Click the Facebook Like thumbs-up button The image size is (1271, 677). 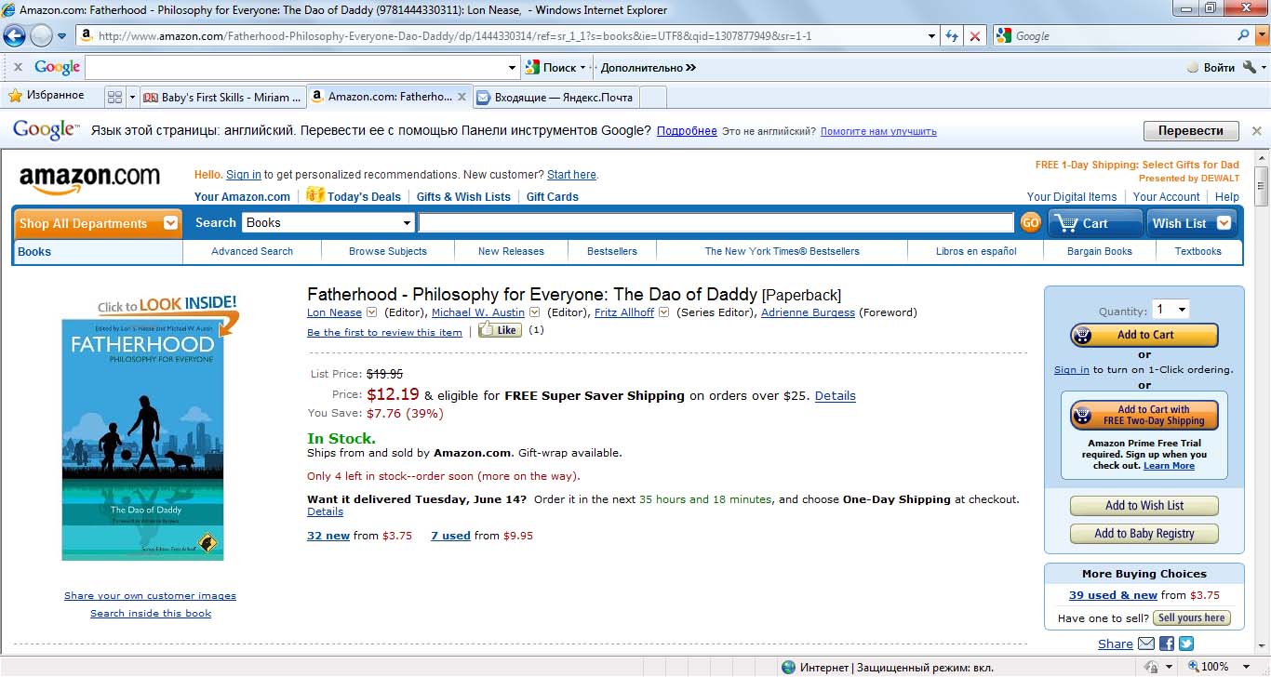pyautogui.click(x=500, y=330)
